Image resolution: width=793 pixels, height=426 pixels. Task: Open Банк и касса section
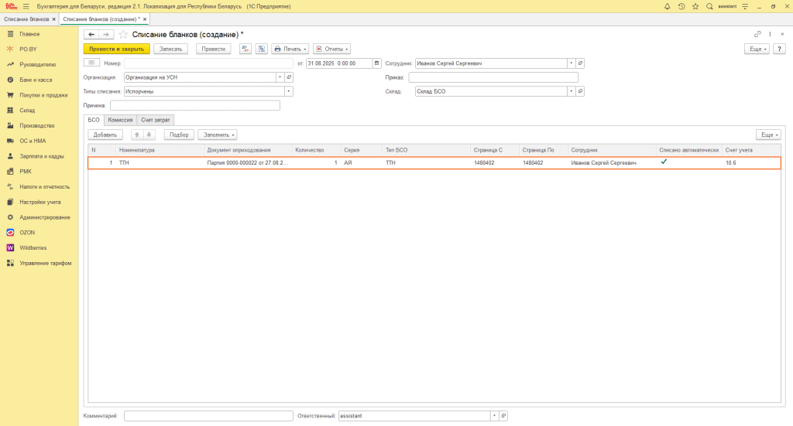[36, 80]
